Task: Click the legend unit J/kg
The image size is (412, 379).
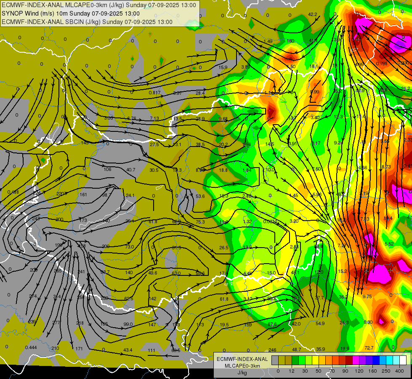Action: tap(242, 373)
